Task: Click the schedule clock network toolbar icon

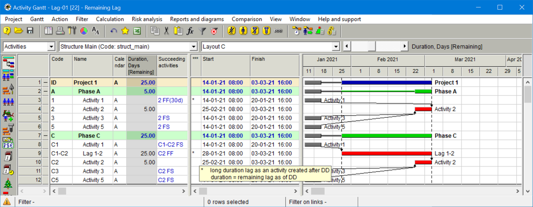Action: (x=296, y=31)
